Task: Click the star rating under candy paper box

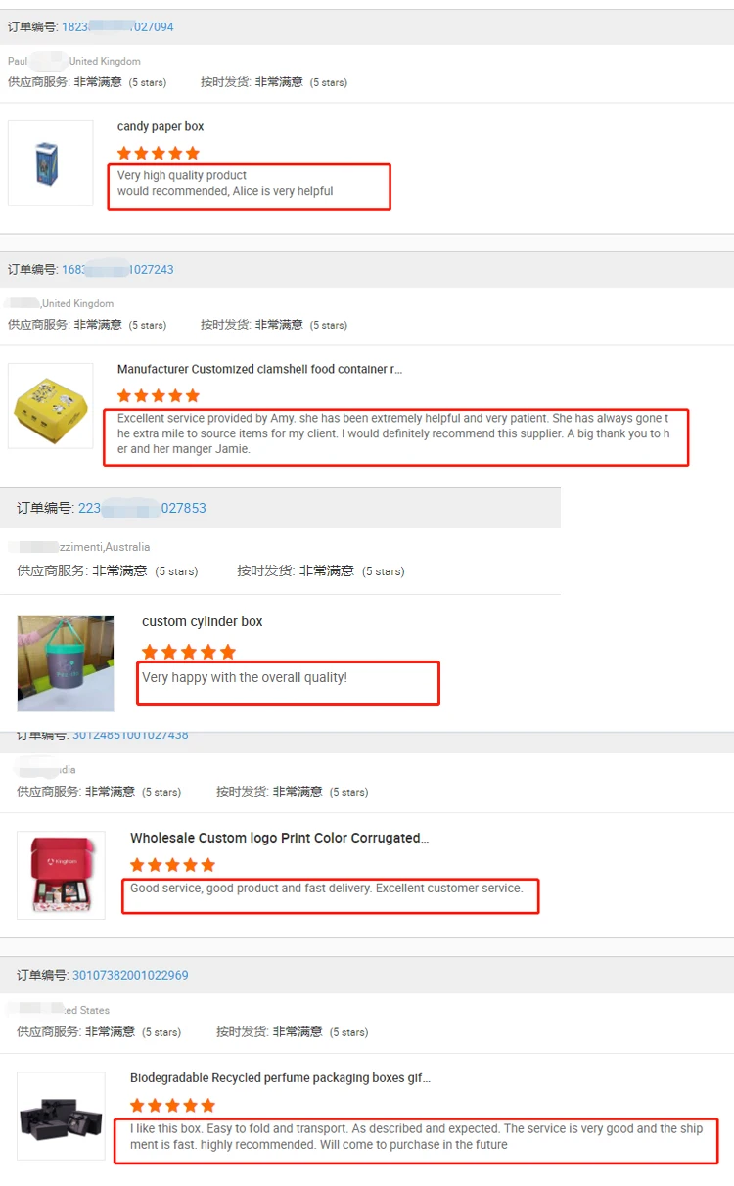Action: (159, 153)
